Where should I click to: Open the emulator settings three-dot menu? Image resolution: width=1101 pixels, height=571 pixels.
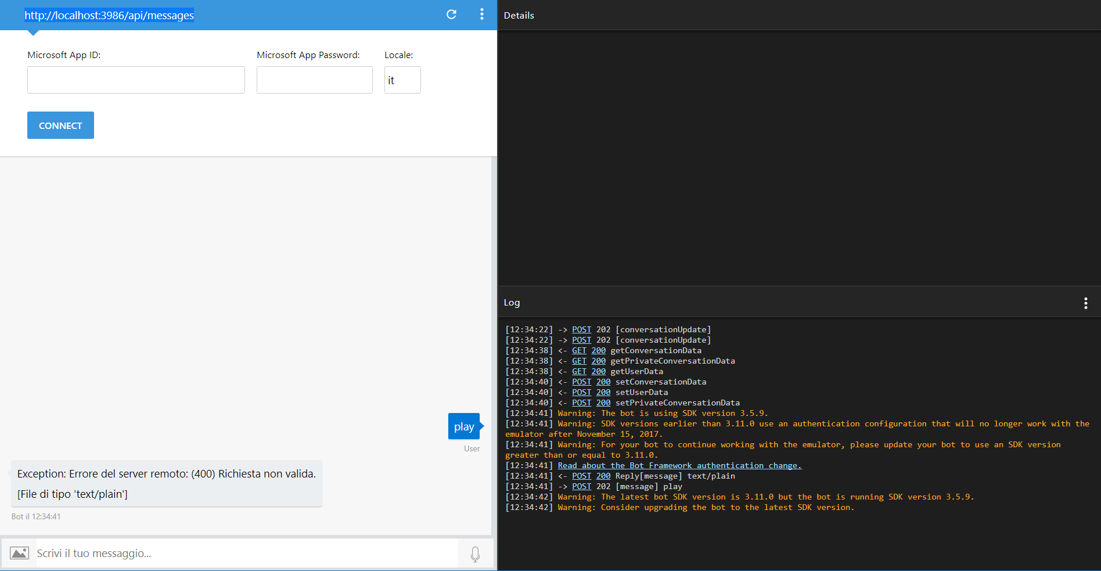tap(481, 15)
